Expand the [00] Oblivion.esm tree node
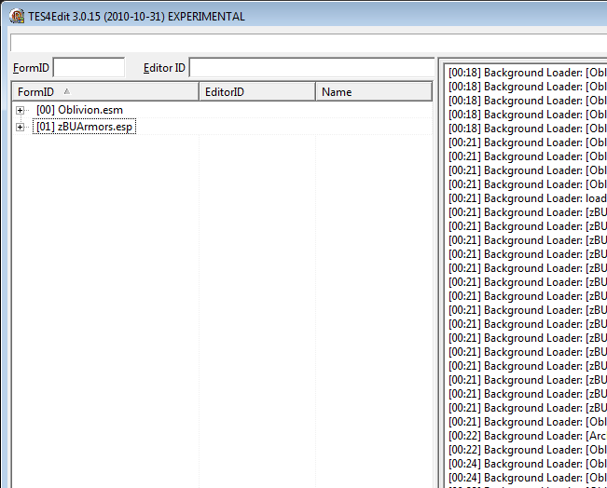The image size is (607, 488). point(21,111)
